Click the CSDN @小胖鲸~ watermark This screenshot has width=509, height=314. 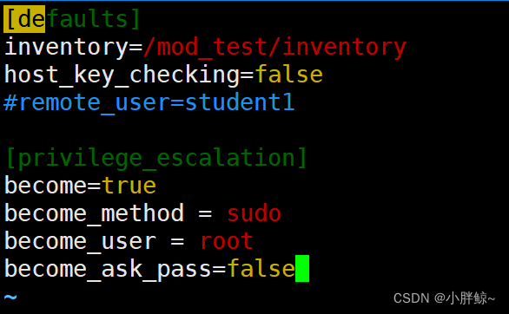click(444, 298)
